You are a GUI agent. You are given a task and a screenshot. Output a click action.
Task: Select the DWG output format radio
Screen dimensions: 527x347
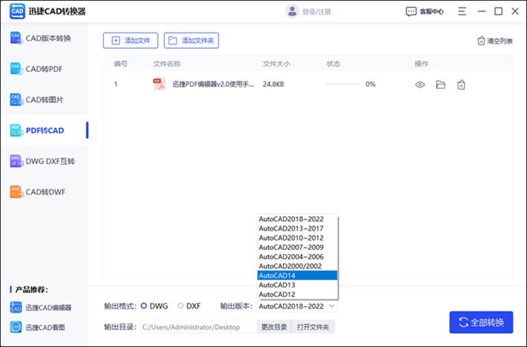click(144, 306)
